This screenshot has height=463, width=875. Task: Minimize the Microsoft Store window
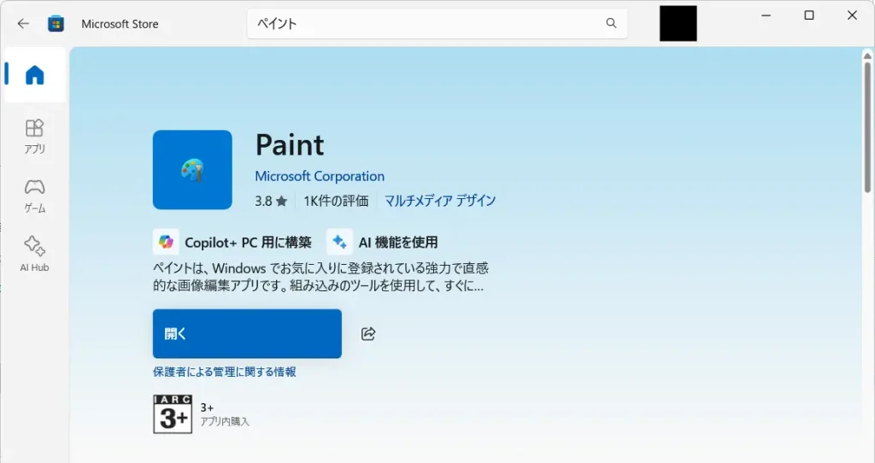point(766,15)
